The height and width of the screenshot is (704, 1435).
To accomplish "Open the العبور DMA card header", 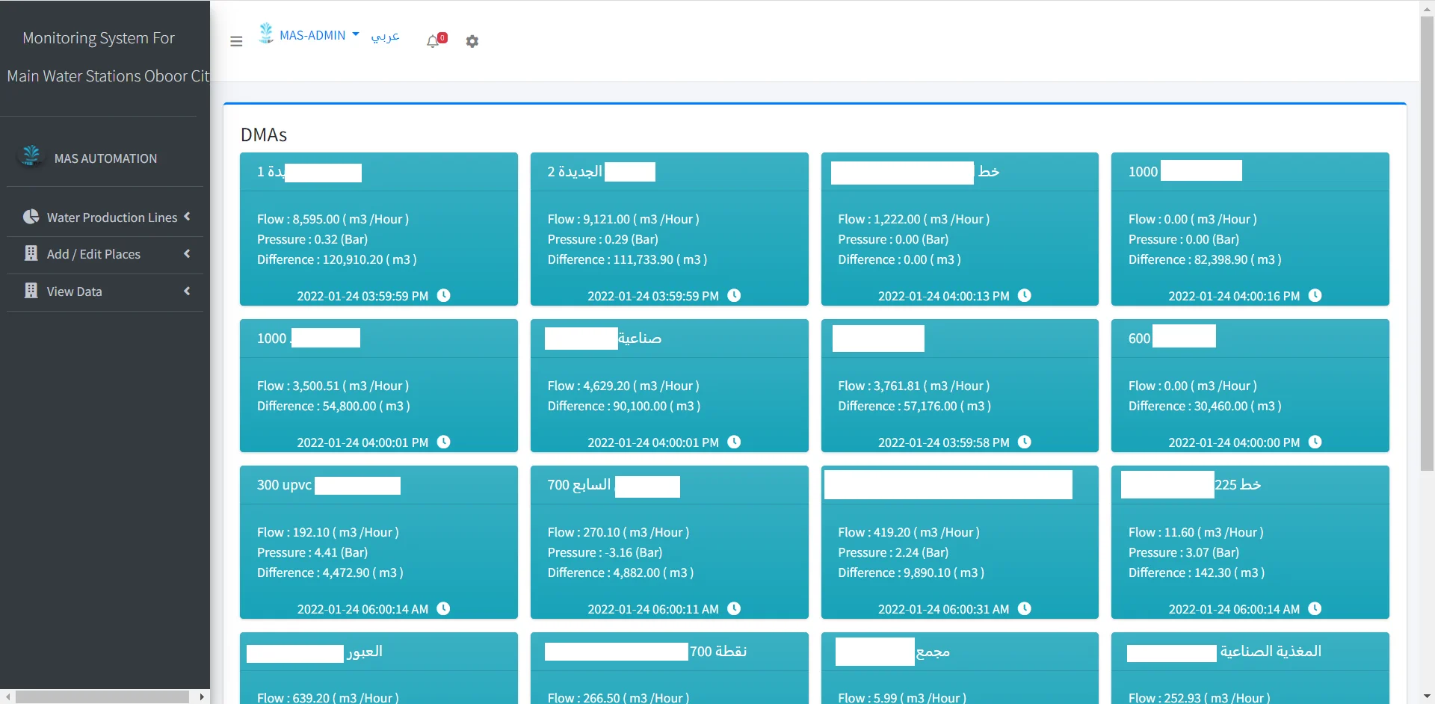I will click(379, 652).
